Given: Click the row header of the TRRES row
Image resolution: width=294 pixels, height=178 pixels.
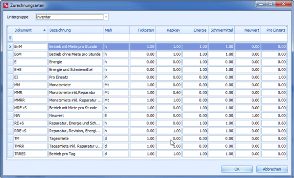Looking at the screenshot, I should 10,154.
